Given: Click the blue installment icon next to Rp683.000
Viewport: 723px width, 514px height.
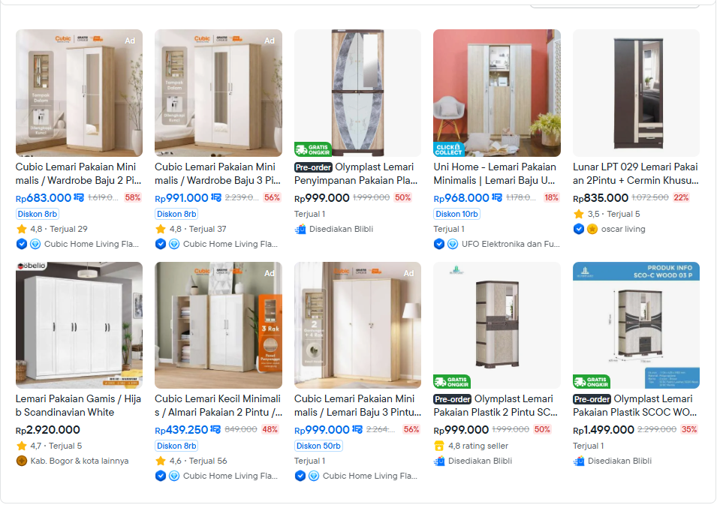Looking at the screenshot, I should pos(80,199).
